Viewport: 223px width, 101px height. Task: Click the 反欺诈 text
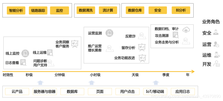pos(131,36)
